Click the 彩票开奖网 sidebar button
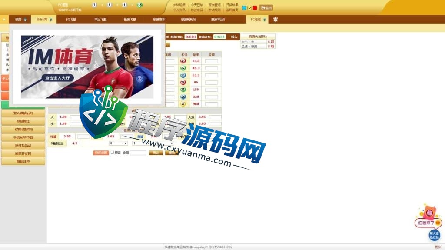This screenshot has height=250, width=445. point(23,153)
